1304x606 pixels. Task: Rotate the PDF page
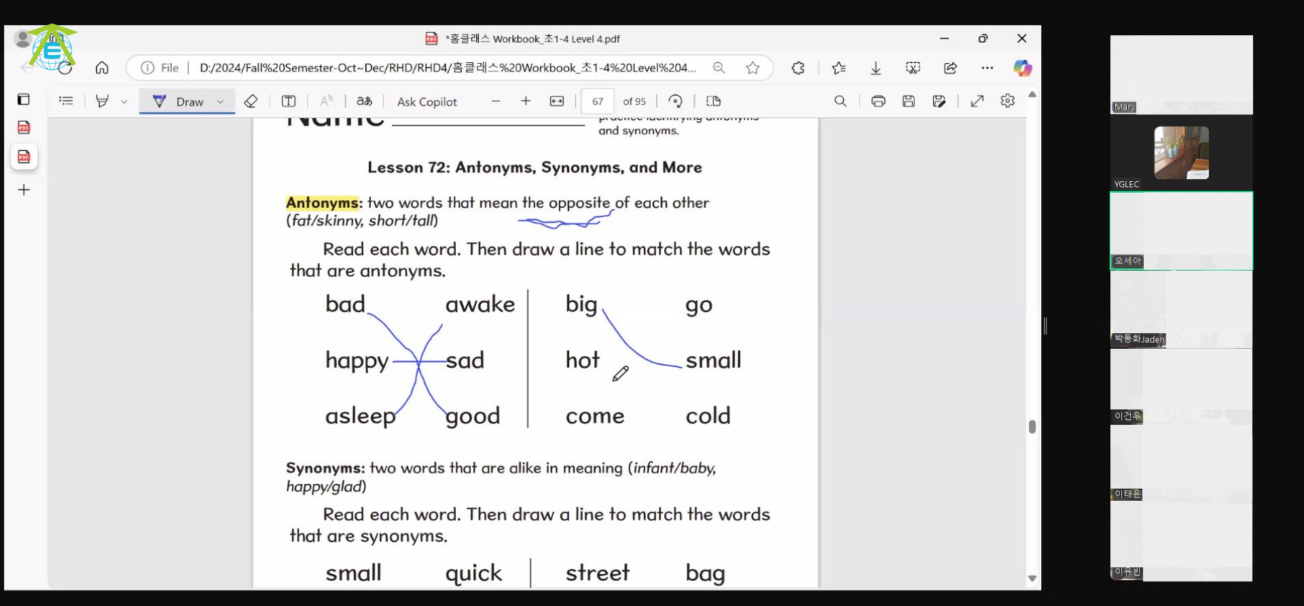[x=675, y=101]
